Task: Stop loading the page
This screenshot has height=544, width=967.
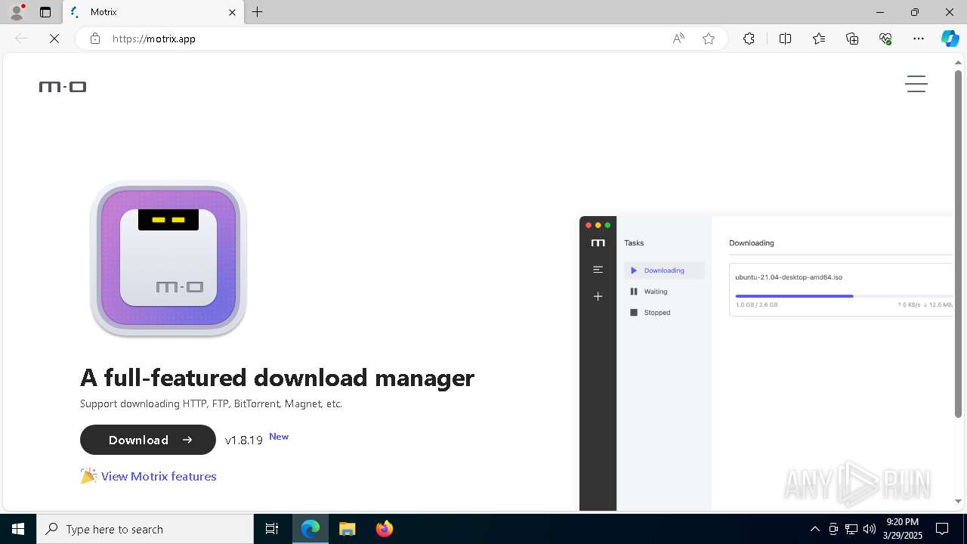Action: 54,39
